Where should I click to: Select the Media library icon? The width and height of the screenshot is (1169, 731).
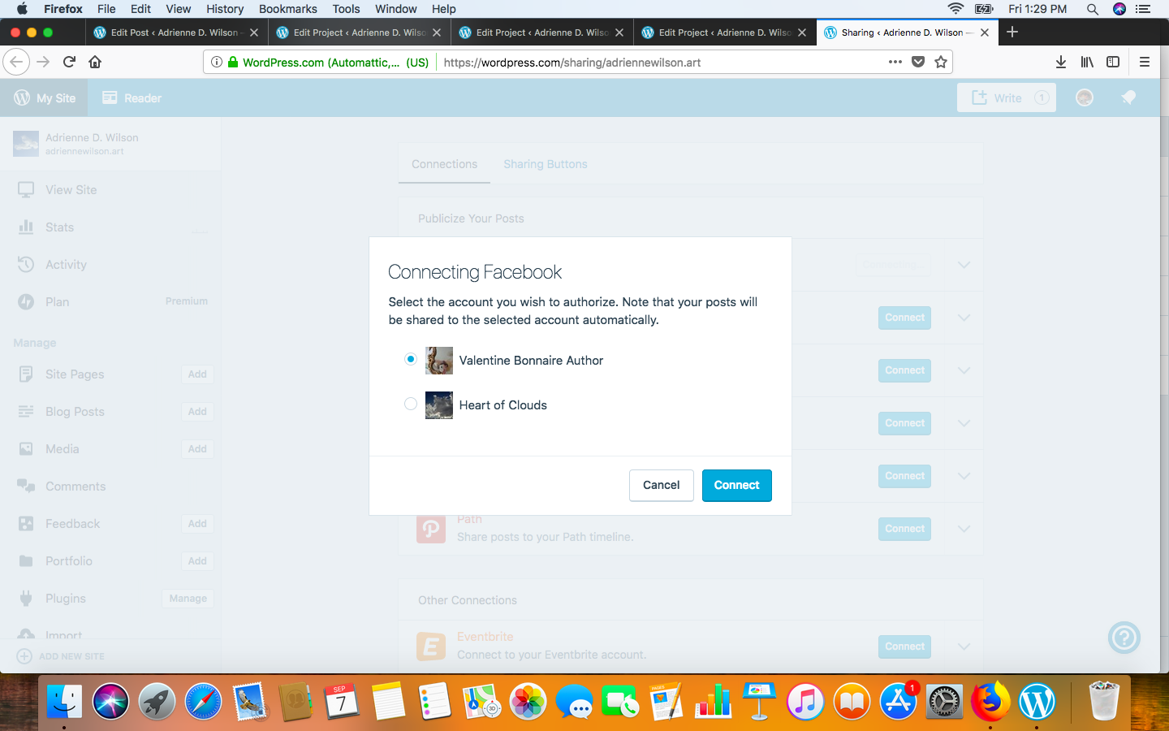pos(27,448)
